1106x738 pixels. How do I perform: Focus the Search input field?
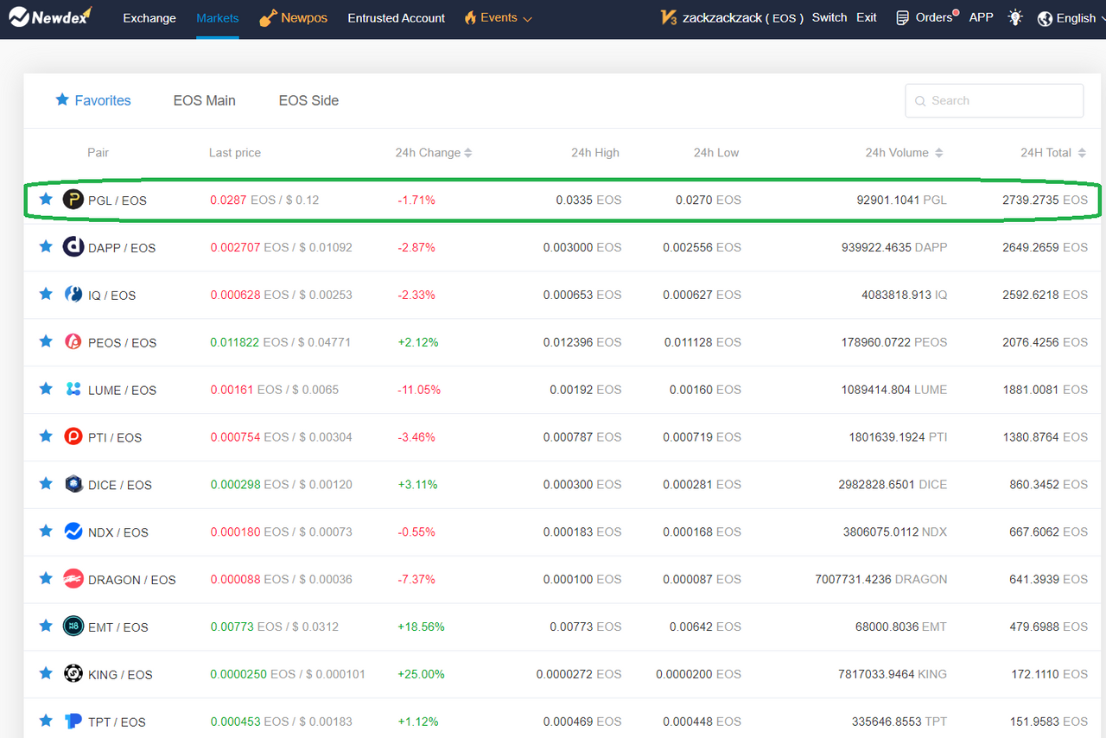pos(995,100)
